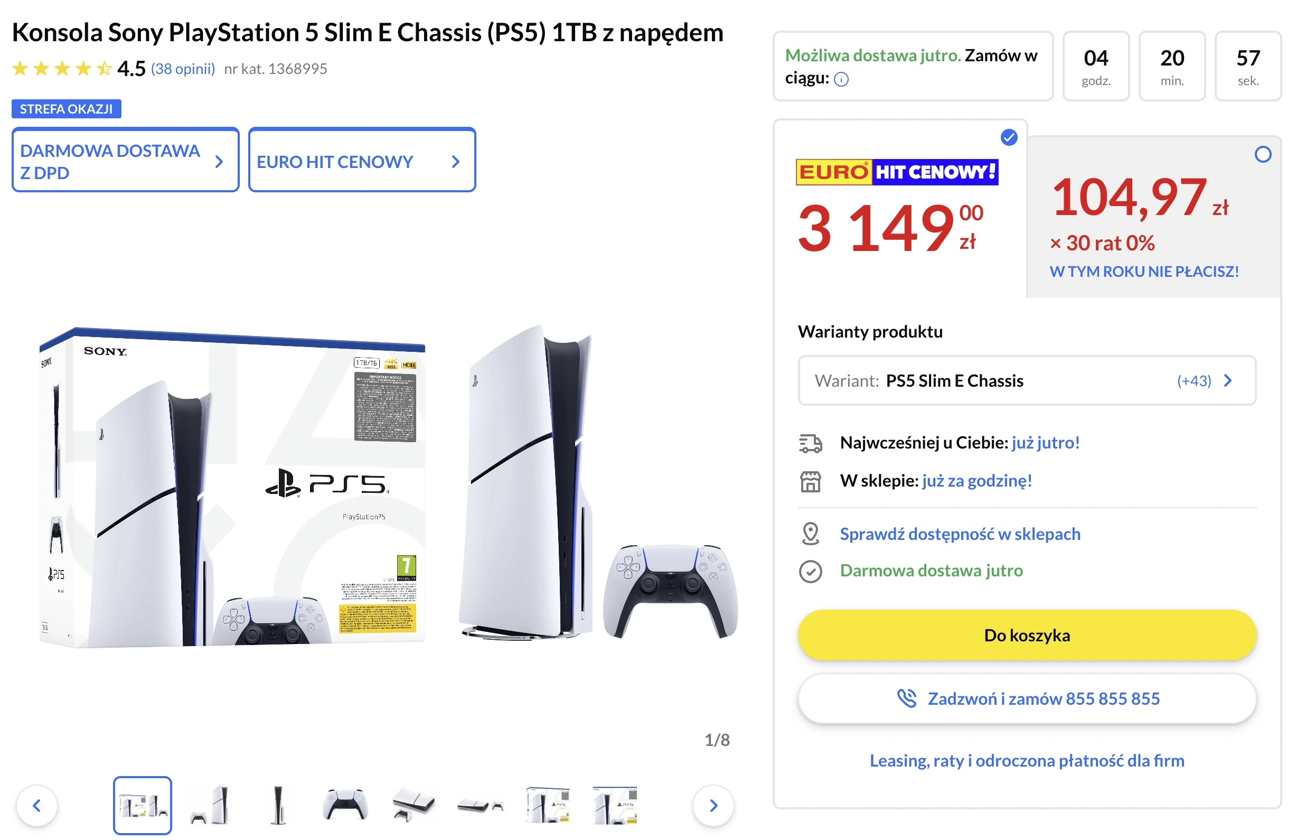Show next gallery image with right arrow
Screen dimensions: 1296x840
713,805
